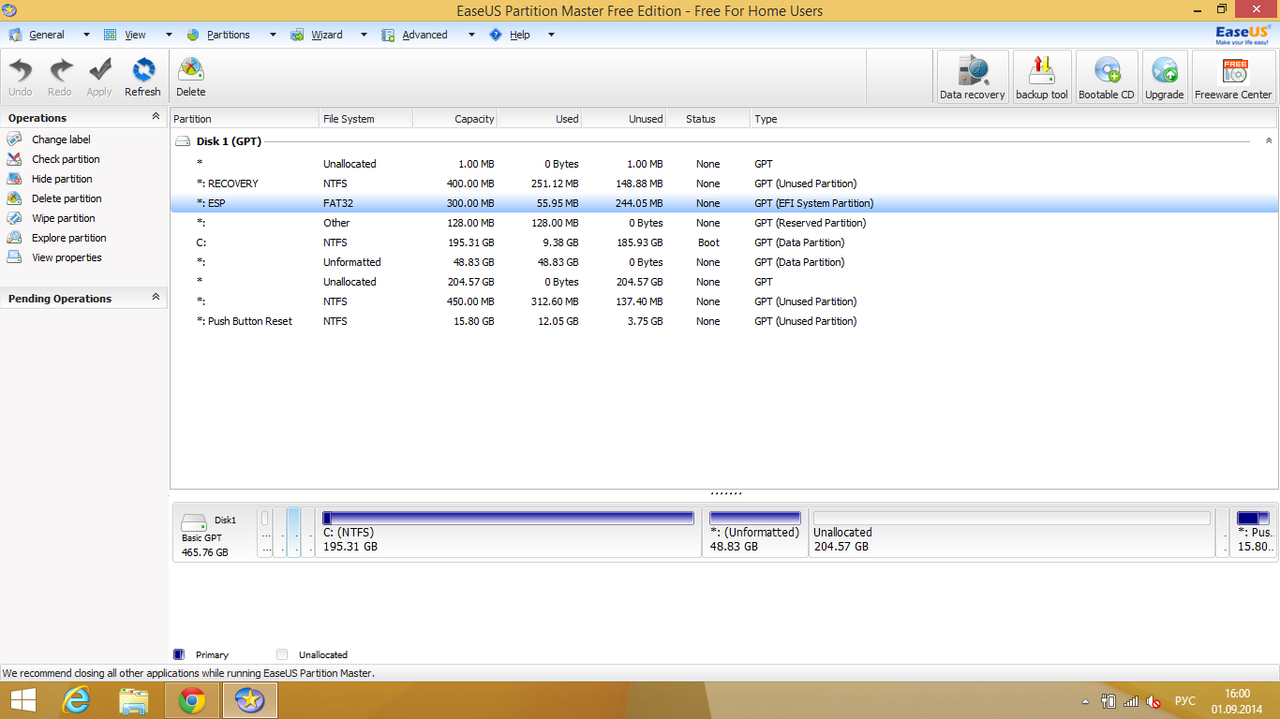
Task: Select the Unformatted 48.83 GB disk map block
Action: click(755, 532)
